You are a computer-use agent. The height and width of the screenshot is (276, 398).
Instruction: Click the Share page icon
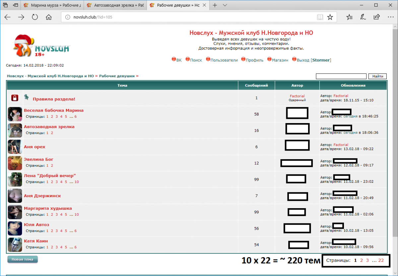376,17
